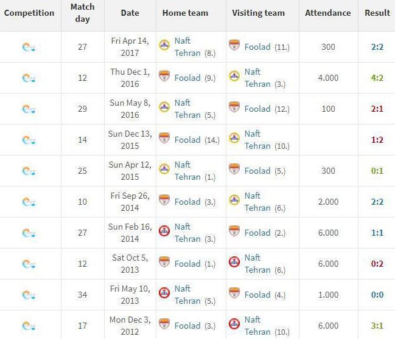Click the Foolad crest in the Dec 1, 2016 home team cell
The width and height of the screenshot is (395, 339).
coord(164,76)
